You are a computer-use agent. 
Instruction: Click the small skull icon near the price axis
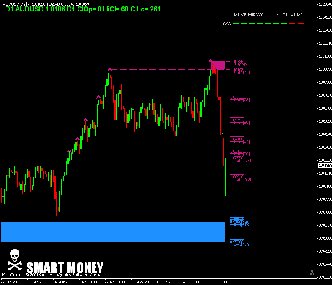tap(312, 272)
